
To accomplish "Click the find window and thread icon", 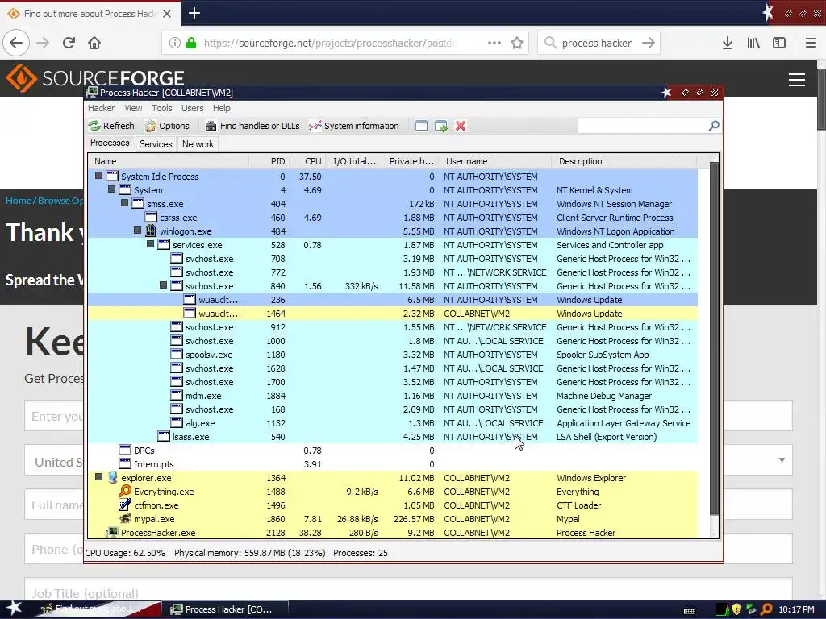I will pyautogui.click(x=441, y=126).
